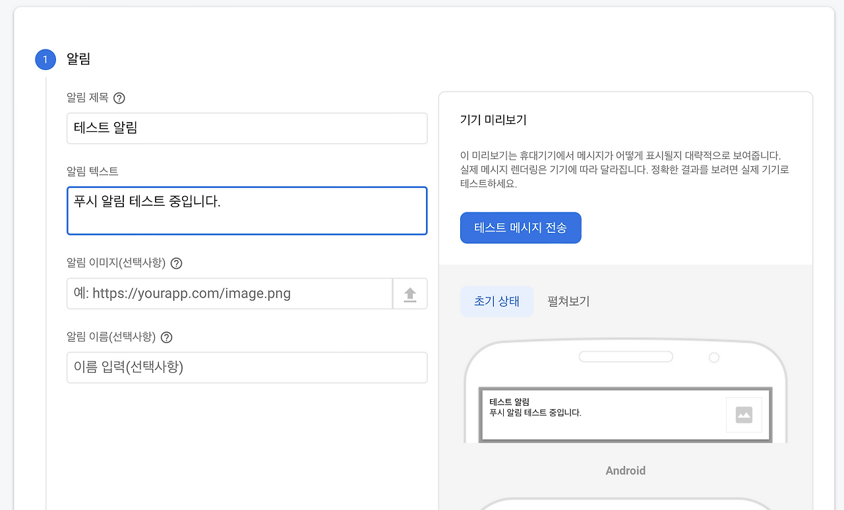Click the camera circle on the phone mockup
The image size is (844, 510).
(x=714, y=357)
